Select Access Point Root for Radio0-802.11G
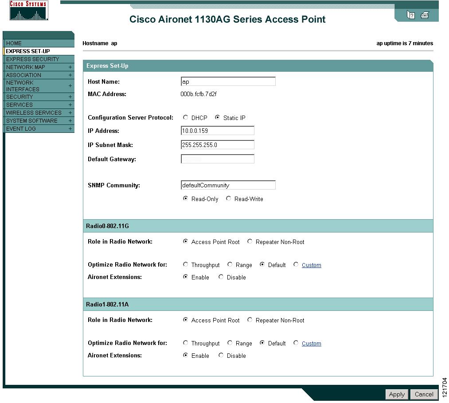The image size is (449, 403). pos(186,241)
